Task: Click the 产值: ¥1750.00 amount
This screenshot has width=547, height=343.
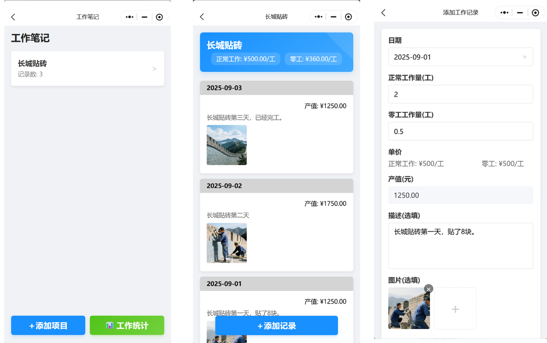Action: [325, 203]
